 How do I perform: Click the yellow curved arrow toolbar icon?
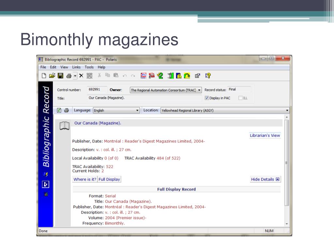coord(187,76)
